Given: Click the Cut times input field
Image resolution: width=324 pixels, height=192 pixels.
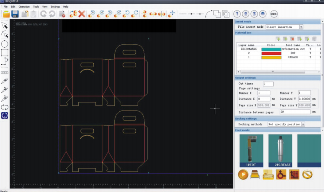Looking at the screenshot, I should [268, 84].
